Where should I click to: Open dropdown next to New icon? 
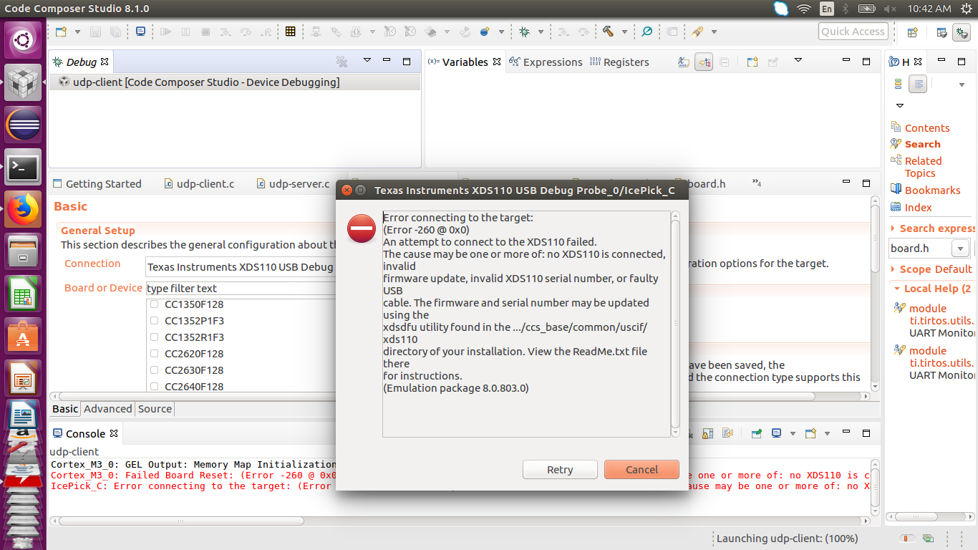(x=77, y=32)
